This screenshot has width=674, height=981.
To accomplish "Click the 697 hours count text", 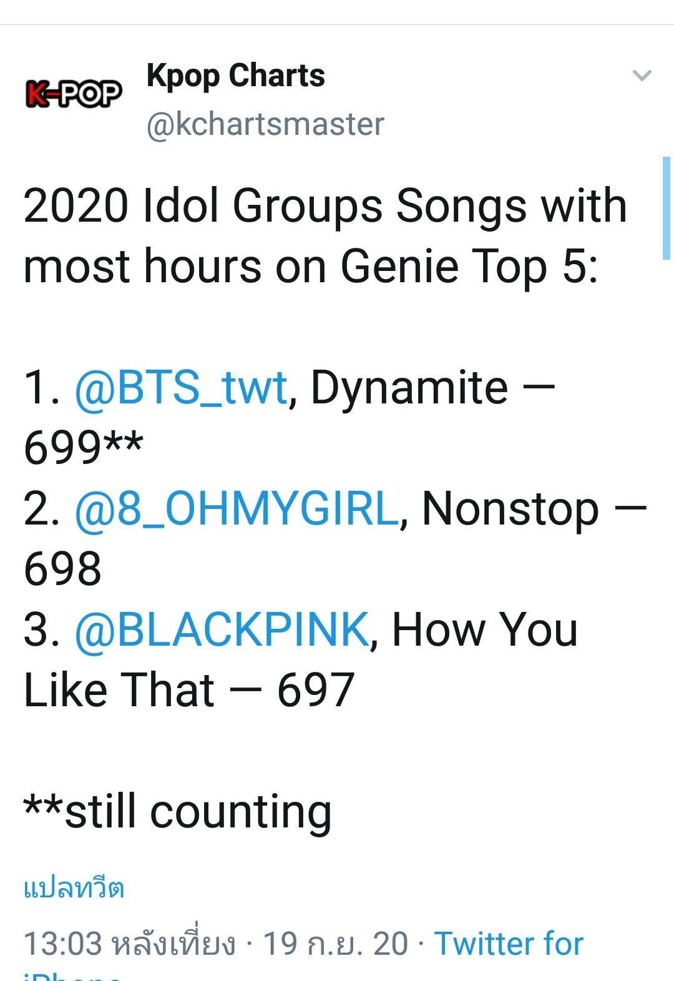I will click(316, 689).
